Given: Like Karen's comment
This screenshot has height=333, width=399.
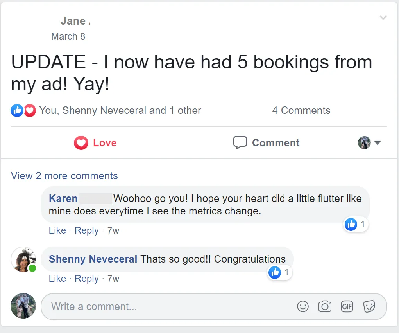Looking at the screenshot, I should click(x=57, y=230).
